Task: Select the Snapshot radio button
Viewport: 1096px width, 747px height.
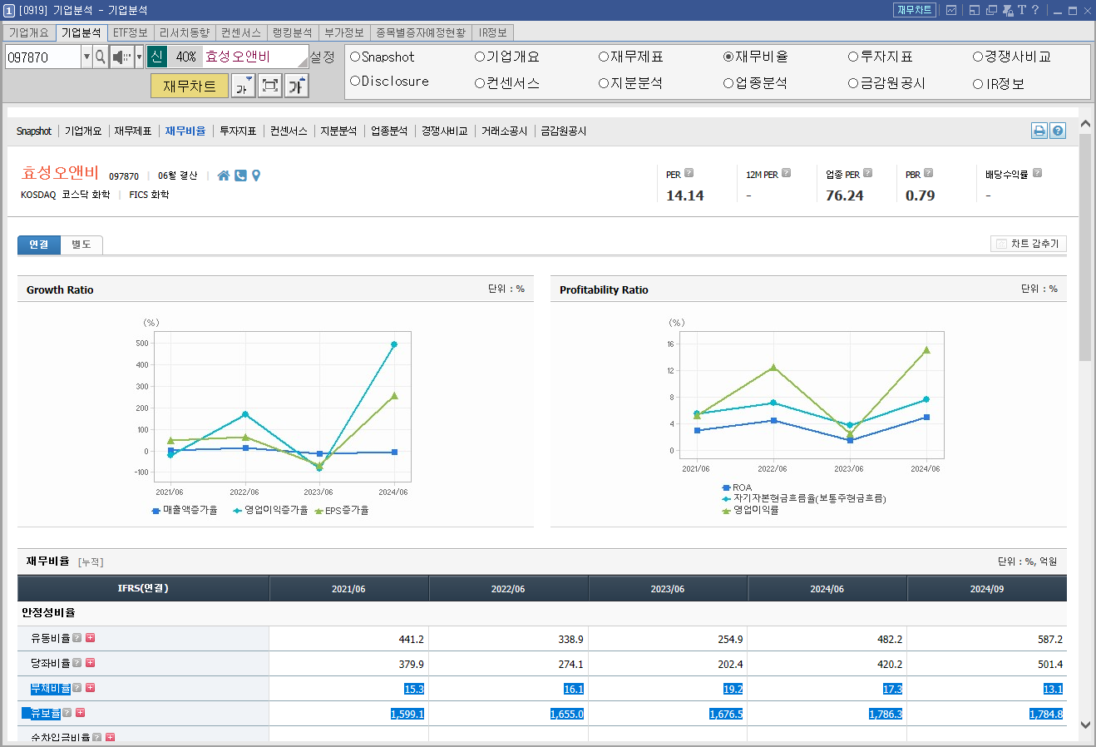Action: point(355,57)
